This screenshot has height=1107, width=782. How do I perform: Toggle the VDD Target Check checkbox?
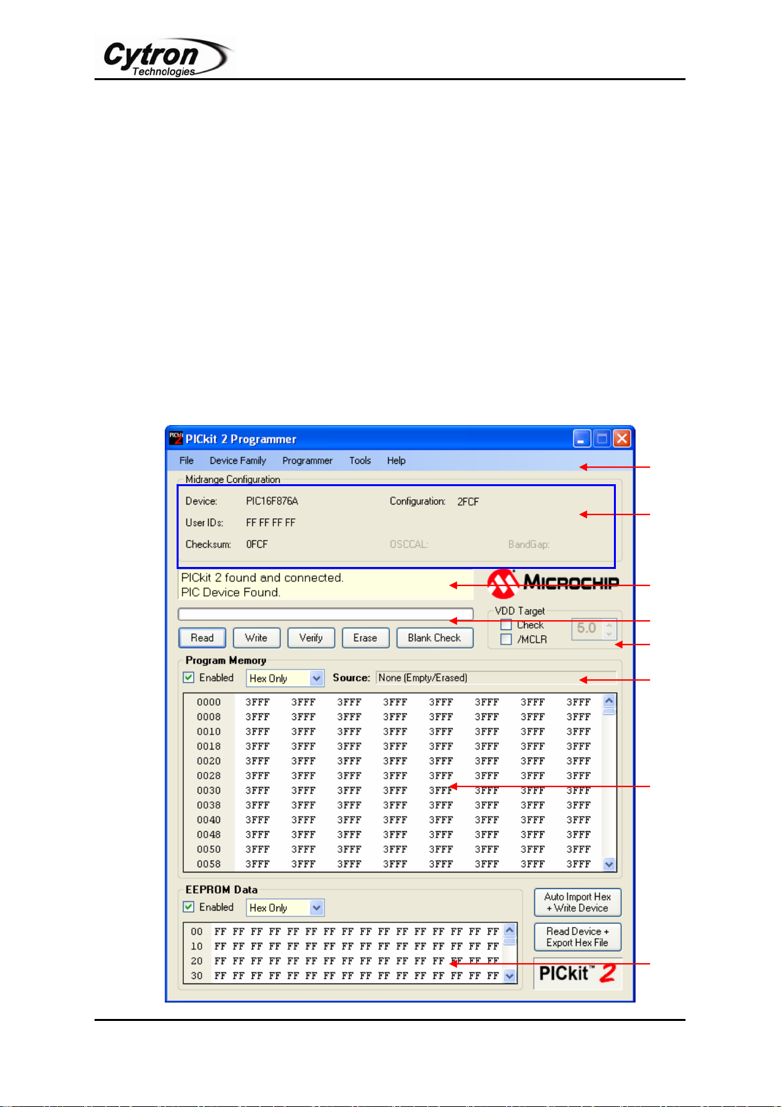(x=506, y=625)
